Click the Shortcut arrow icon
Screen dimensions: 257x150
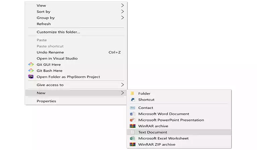coord(133,100)
